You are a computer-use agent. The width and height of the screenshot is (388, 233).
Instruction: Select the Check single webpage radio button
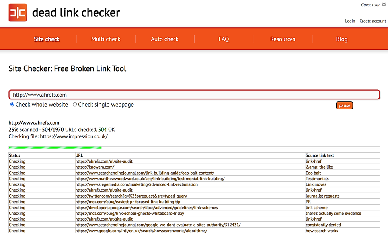point(75,105)
